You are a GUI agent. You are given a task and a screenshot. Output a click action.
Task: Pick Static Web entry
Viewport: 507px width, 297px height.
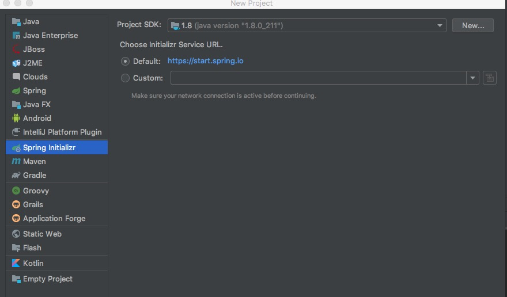56,234
